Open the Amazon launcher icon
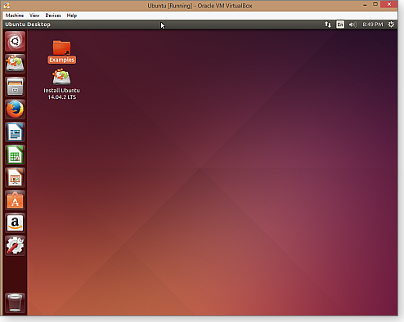 coord(15,223)
